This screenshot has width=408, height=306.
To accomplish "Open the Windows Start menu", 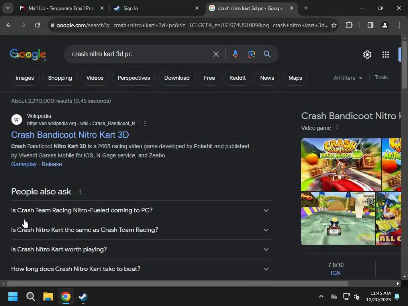I will pyautogui.click(x=13, y=296).
